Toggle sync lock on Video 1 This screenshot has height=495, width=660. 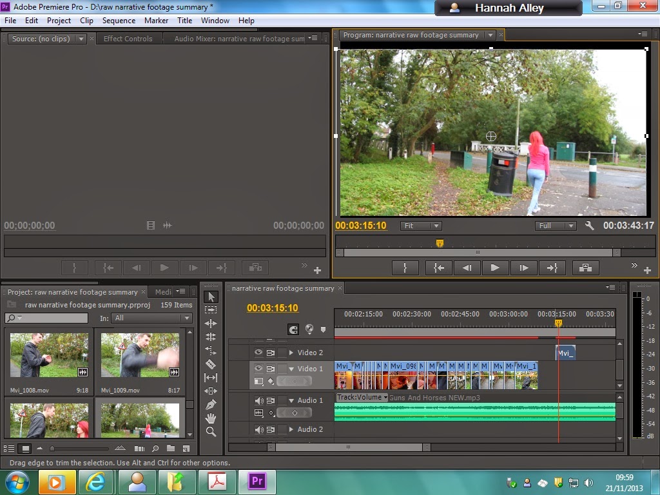tap(271, 368)
